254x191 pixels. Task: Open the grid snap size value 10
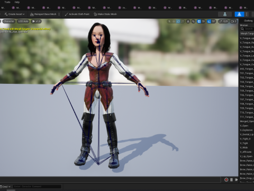click(x=203, y=21)
